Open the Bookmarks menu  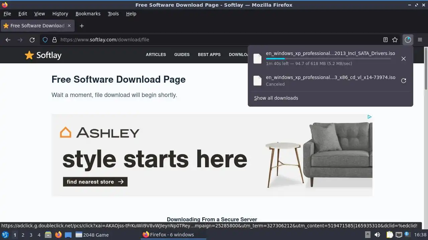point(88,14)
